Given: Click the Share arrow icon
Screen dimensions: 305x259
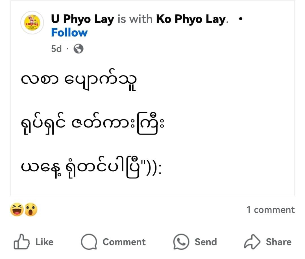Looking at the screenshot, I should coord(251,242).
